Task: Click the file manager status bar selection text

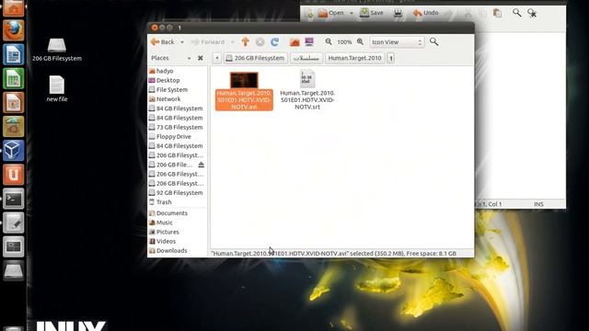Action: (x=334, y=254)
